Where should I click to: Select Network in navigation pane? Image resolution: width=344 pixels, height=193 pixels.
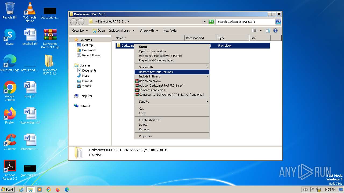[x=83, y=106]
